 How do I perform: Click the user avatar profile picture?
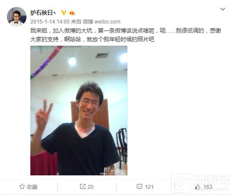click(x=17, y=17)
